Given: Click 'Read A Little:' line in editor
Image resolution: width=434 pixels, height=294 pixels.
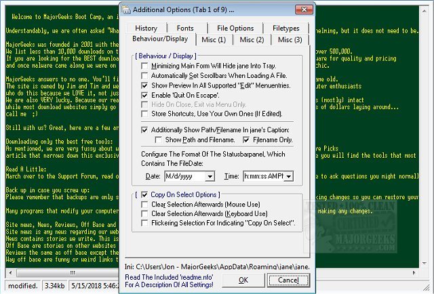Looking at the screenshot, I should tap(26, 169).
